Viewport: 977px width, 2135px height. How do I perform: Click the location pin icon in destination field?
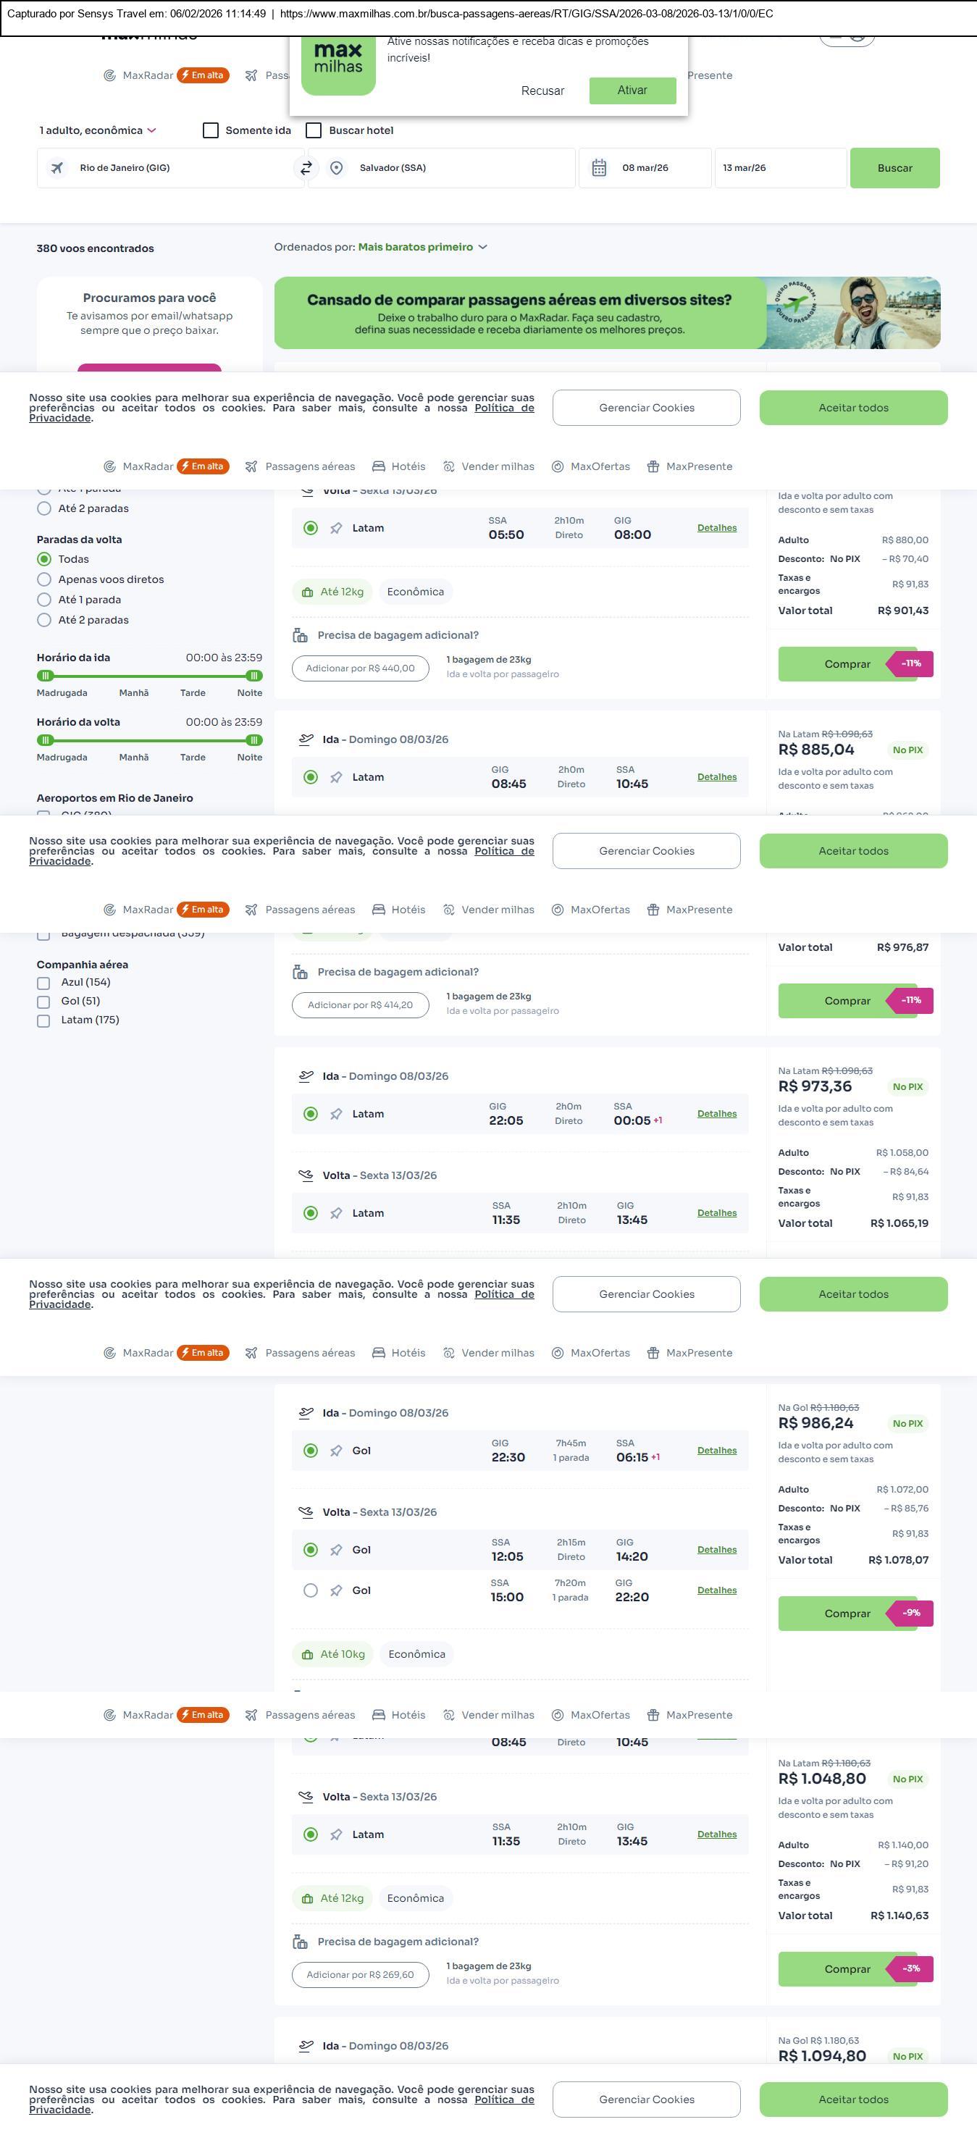tap(337, 168)
